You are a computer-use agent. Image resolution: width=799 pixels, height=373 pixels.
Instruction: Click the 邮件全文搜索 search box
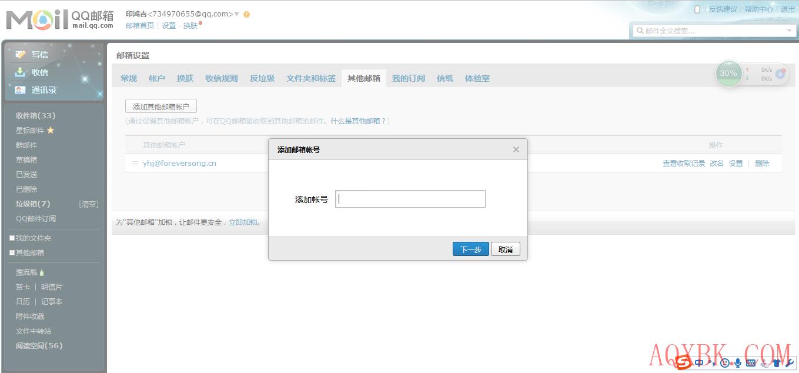pos(713,31)
